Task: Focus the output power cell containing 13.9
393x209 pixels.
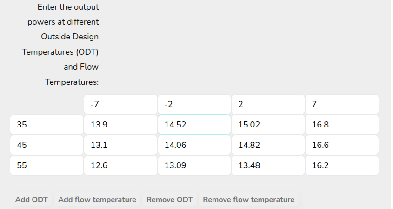Action: (x=120, y=125)
